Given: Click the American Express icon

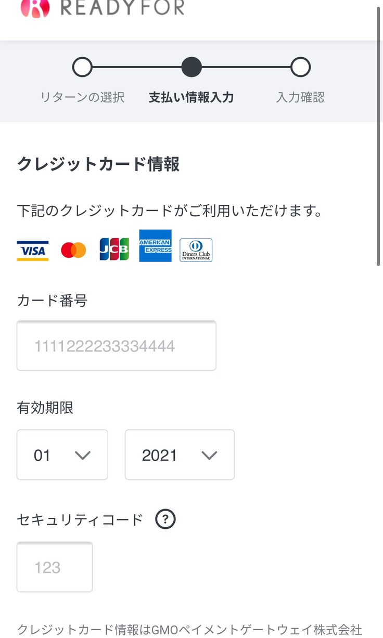Looking at the screenshot, I should (x=155, y=245).
